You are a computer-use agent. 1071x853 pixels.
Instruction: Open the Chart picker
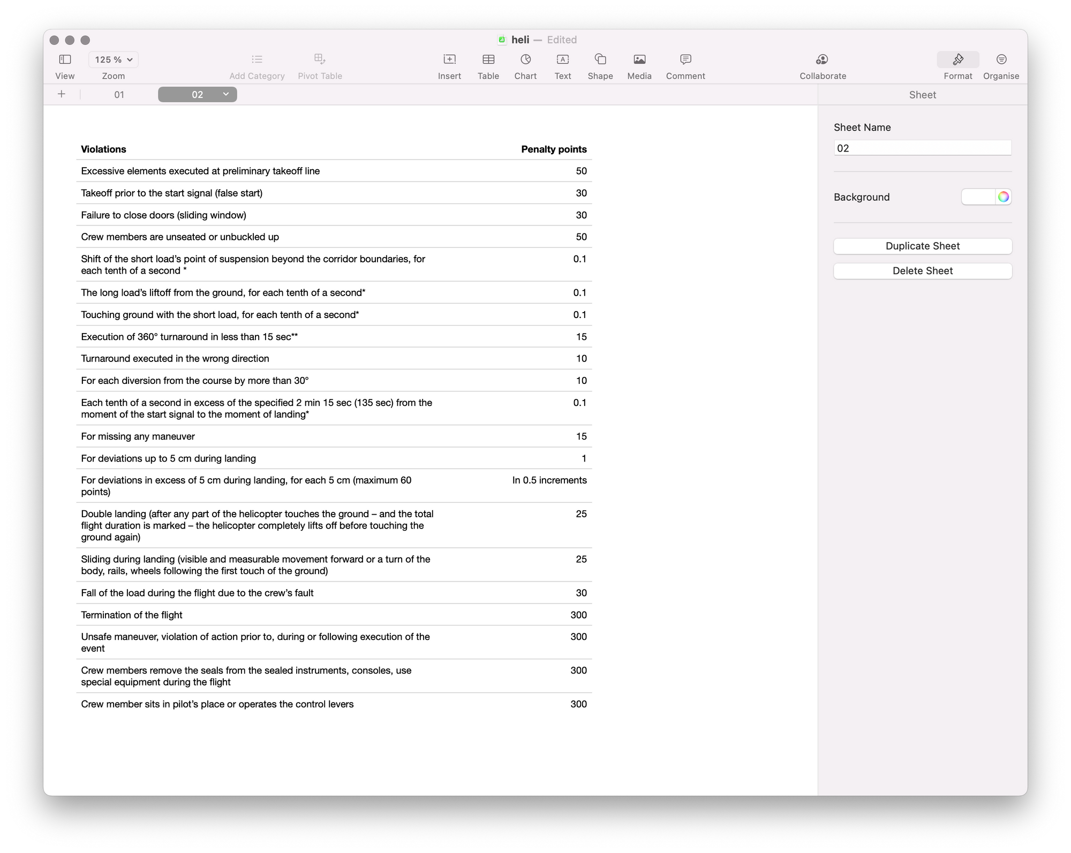click(x=525, y=59)
